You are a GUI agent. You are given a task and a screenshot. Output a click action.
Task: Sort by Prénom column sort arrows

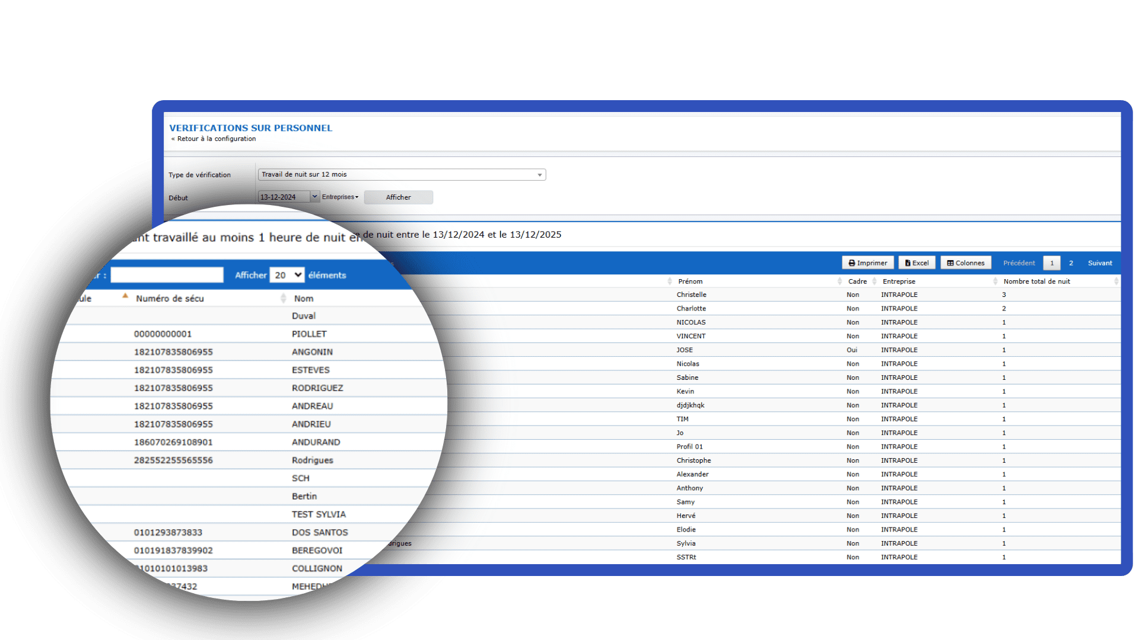(839, 281)
